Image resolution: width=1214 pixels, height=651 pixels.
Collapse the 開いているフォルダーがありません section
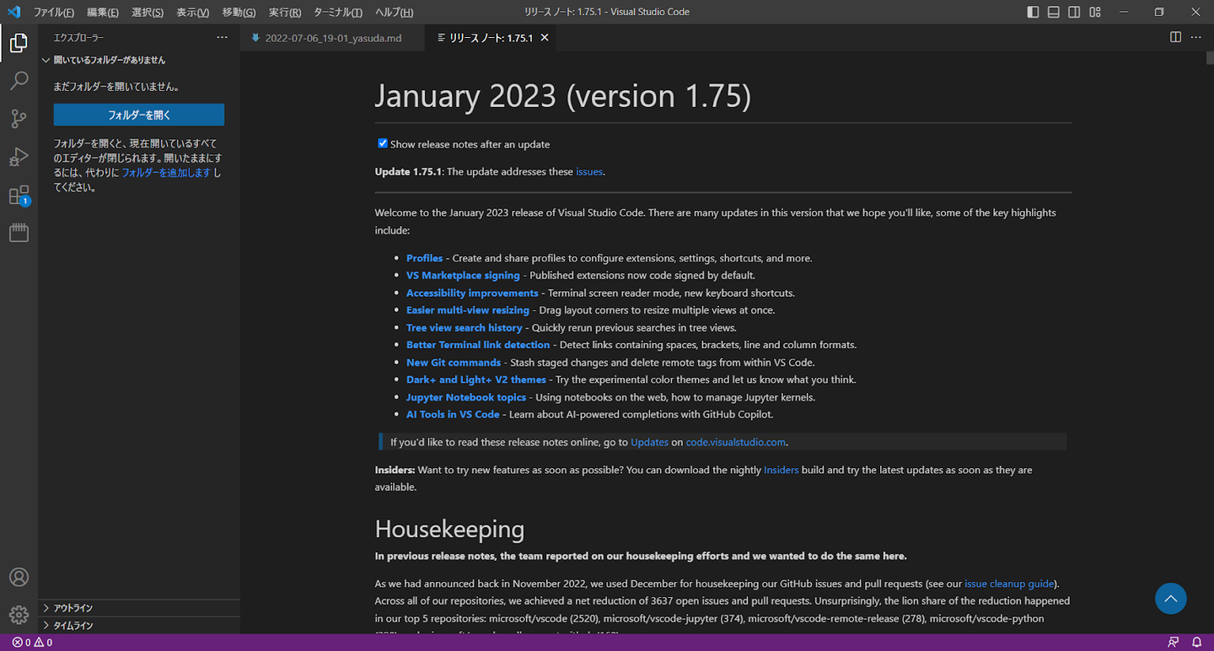pos(110,60)
